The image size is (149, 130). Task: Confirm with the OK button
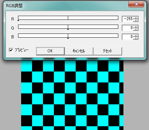click(x=50, y=51)
